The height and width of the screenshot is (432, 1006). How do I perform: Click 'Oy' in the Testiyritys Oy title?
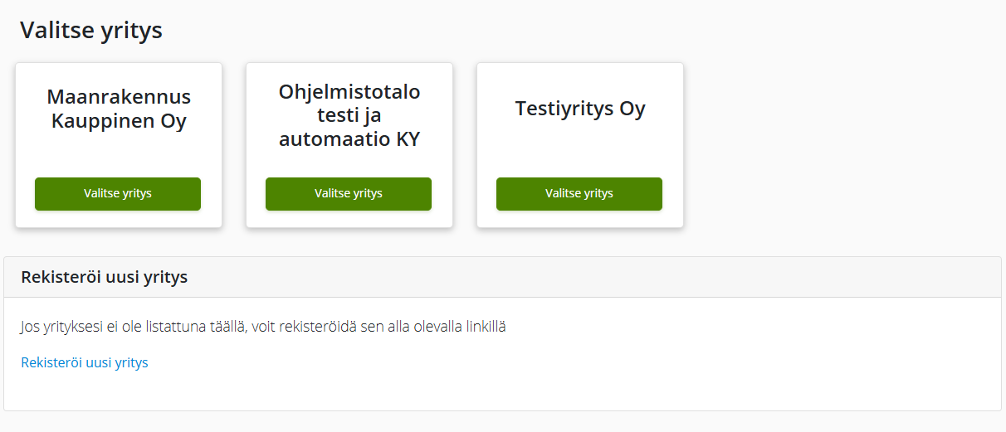click(x=632, y=109)
